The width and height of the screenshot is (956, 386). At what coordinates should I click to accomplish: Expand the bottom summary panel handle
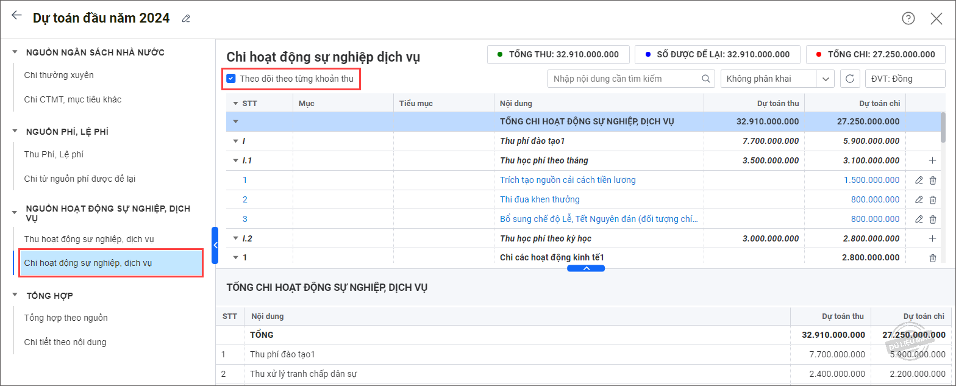pyautogui.click(x=585, y=268)
